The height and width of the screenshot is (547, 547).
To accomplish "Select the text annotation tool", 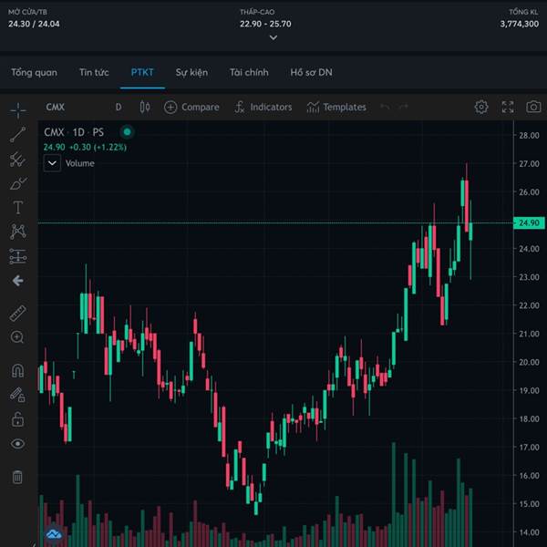I will point(18,208).
